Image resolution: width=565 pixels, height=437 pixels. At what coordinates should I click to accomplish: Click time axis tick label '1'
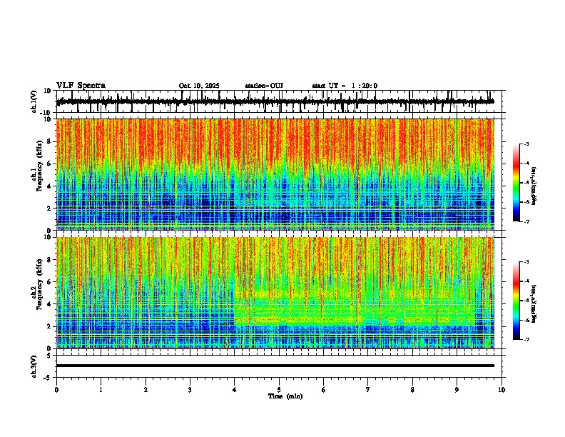point(101,390)
